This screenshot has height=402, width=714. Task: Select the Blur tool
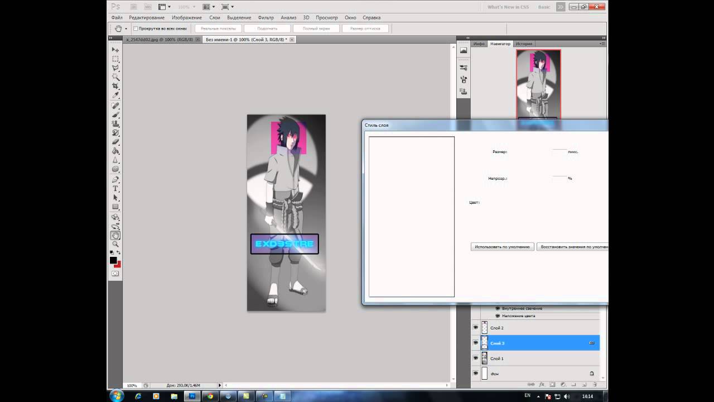click(x=115, y=160)
